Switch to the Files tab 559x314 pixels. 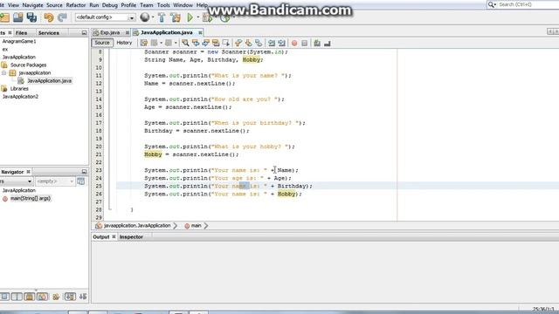click(x=21, y=33)
